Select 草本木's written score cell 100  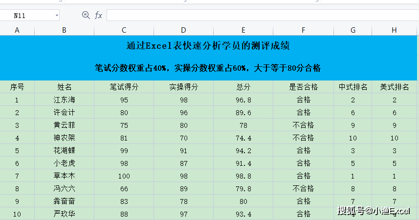(x=124, y=176)
